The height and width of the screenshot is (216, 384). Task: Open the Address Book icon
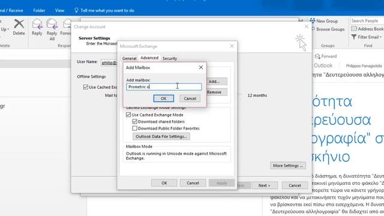[354, 29]
